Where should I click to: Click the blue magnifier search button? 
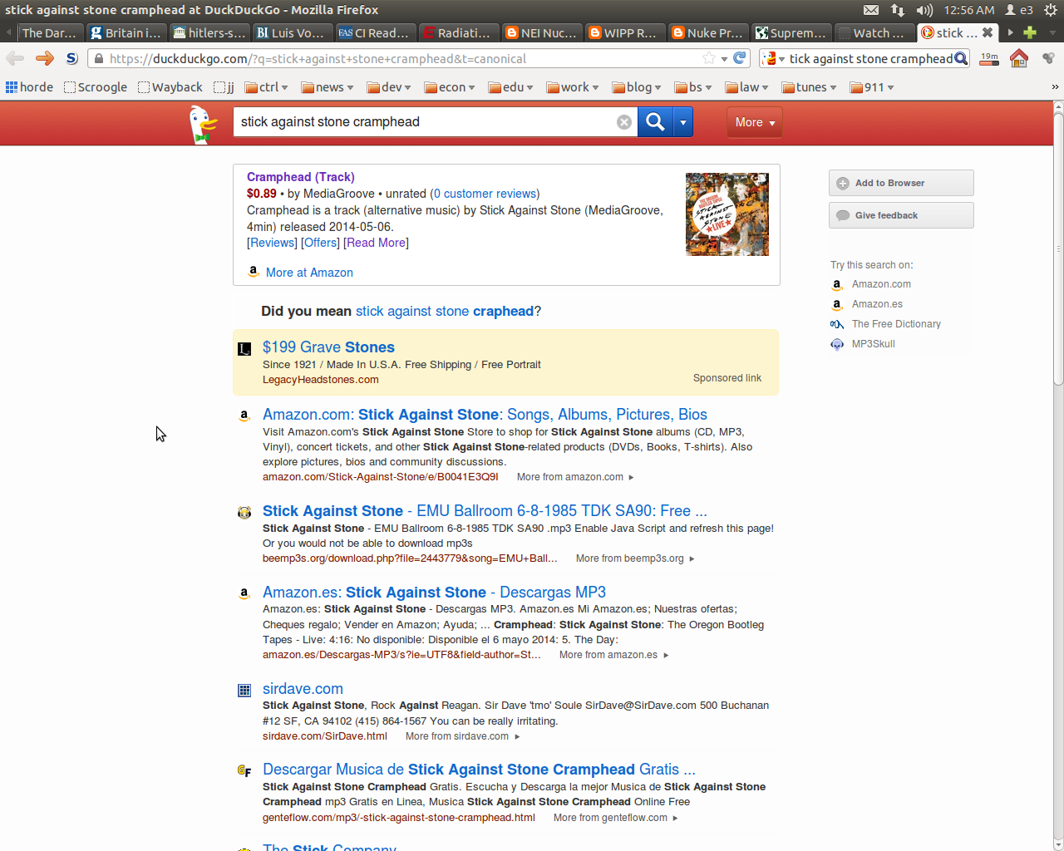pyautogui.click(x=655, y=122)
